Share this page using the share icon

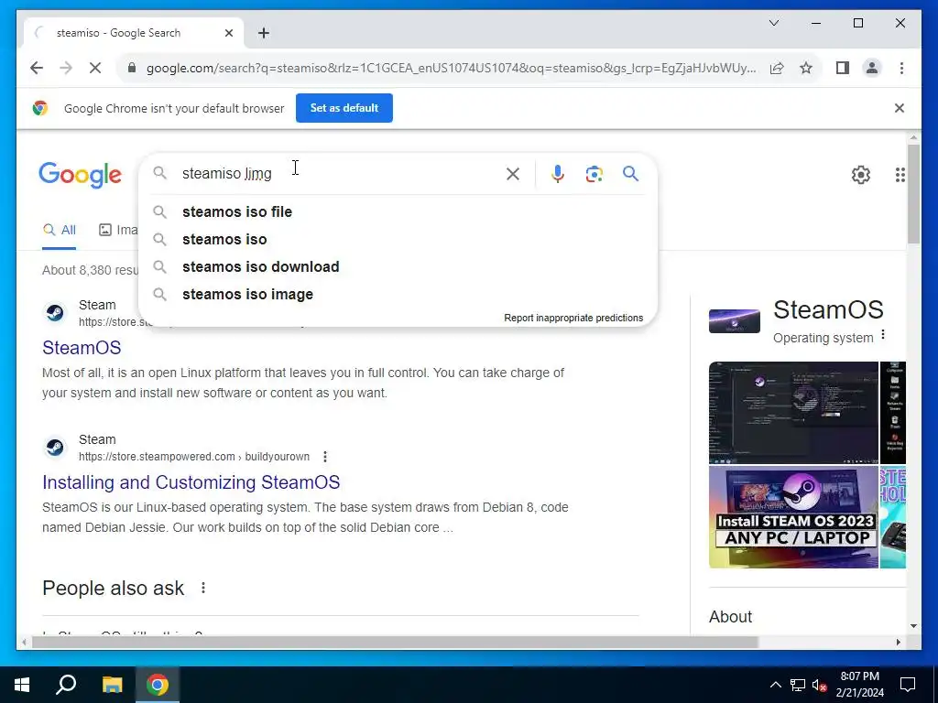point(777,68)
